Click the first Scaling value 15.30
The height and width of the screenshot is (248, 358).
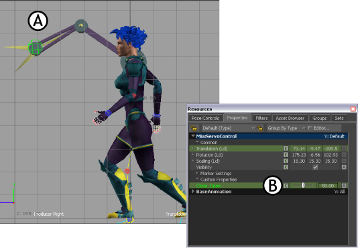(298, 161)
